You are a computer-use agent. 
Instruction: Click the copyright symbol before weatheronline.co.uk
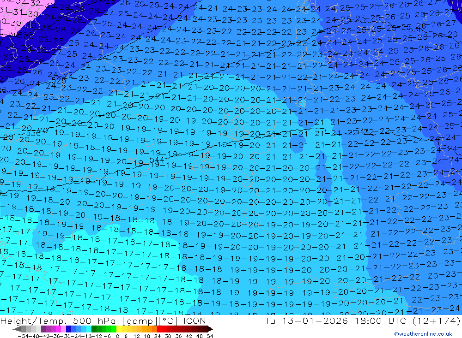pos(396,334)
